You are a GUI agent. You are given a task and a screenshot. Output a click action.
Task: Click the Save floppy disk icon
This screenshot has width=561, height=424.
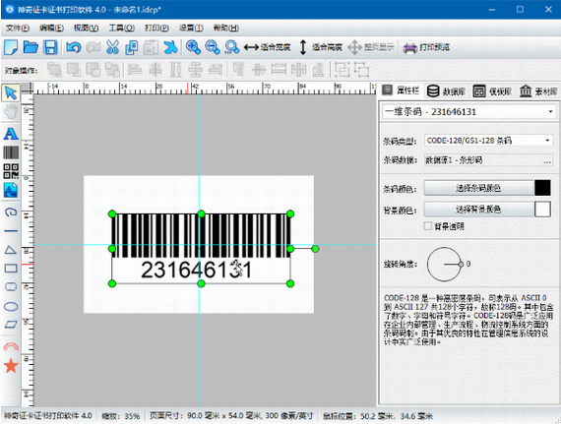pos(50,47)
